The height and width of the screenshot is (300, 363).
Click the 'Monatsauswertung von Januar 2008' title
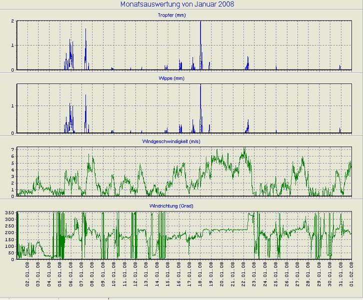(x=177, y=4)
